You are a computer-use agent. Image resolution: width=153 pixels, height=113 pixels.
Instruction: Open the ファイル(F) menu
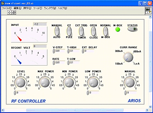click(7, 8)
